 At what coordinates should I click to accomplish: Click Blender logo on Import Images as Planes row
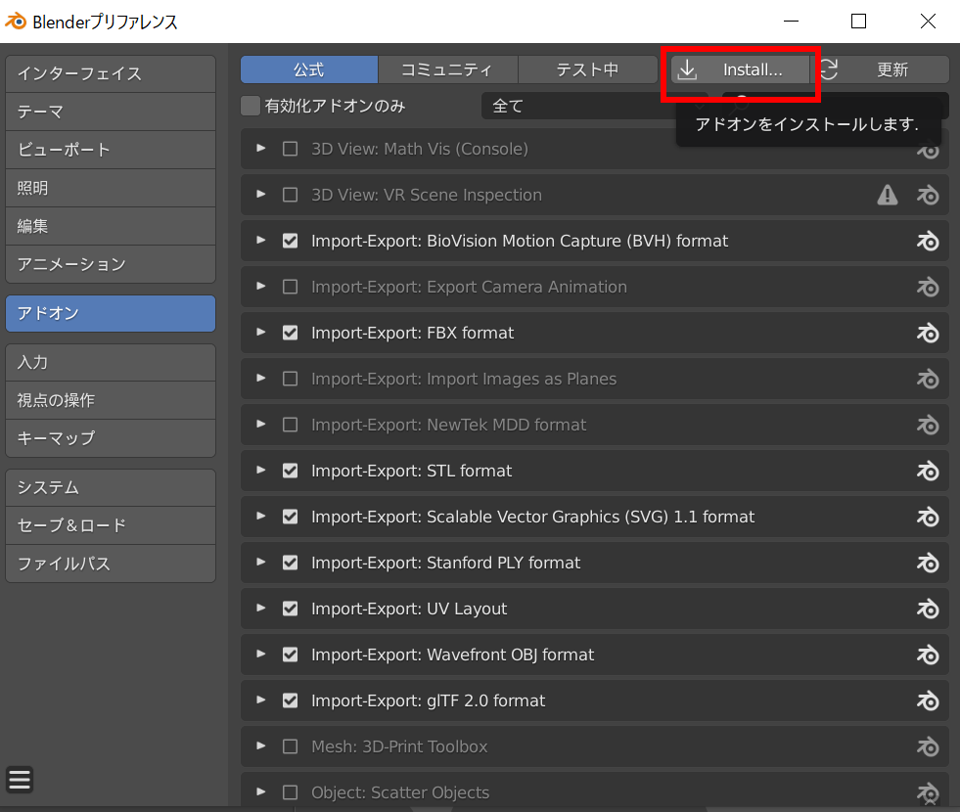point(928,379)
